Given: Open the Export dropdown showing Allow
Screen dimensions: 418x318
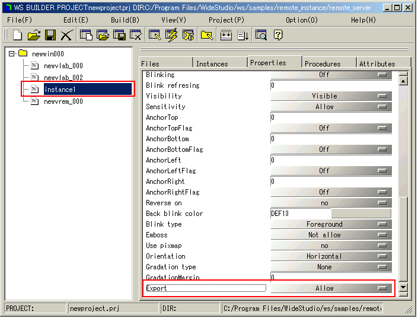Looking at the screenshot, I should tap(331, 288).
